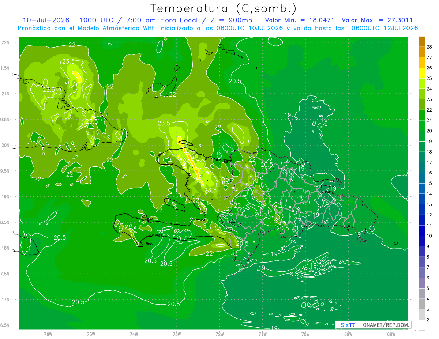This screenshot has width=439, height=339.
Task: Click the "70W" longitude axis label
Action: coord(305,334)
